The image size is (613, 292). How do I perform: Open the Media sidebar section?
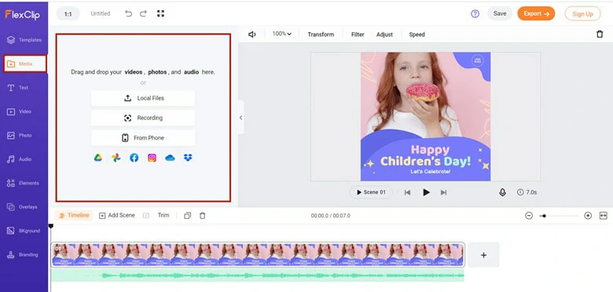pos(25,64)
